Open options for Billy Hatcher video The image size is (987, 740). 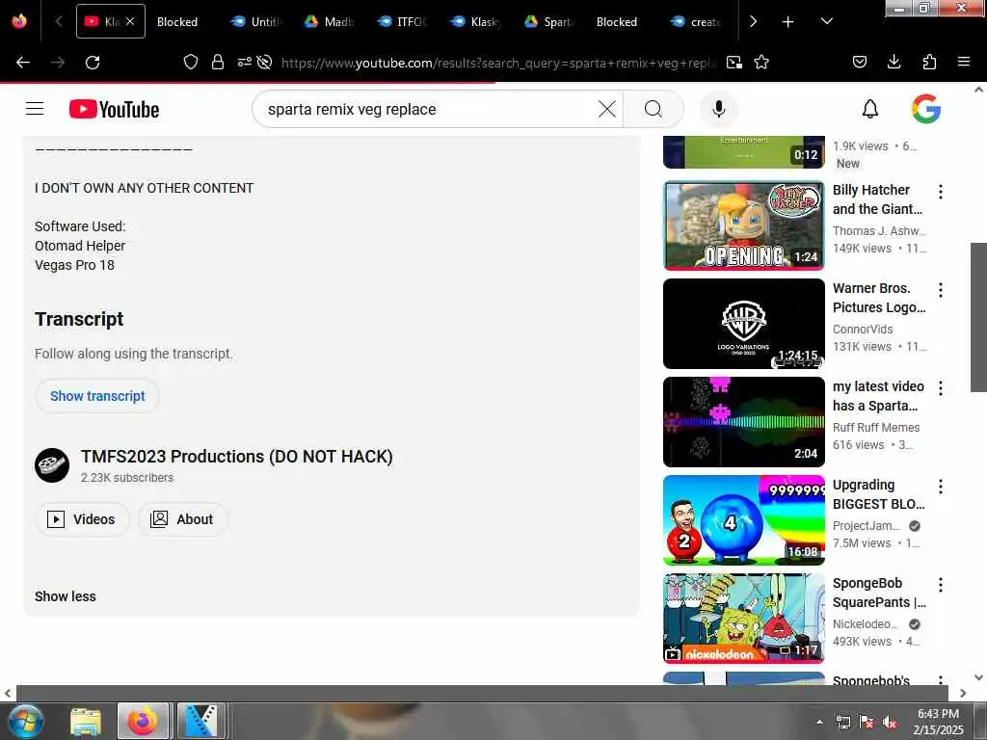coord(941,192)
